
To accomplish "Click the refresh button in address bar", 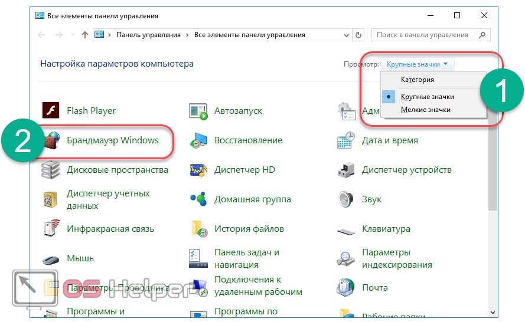I will pyautogui.click(x=359, y=35).
